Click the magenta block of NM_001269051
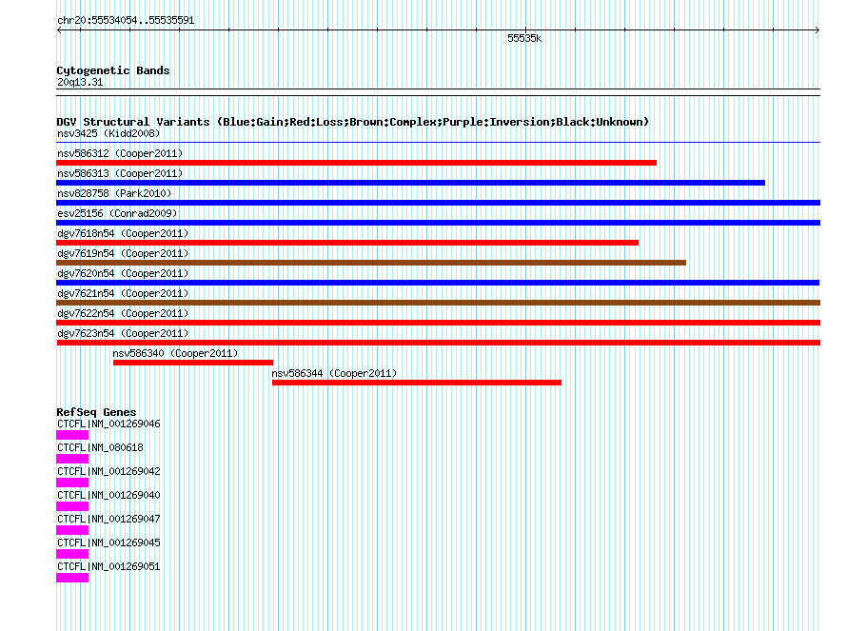Image resolution: width=847 pixels, height=631 pixels. pos(72,578)
